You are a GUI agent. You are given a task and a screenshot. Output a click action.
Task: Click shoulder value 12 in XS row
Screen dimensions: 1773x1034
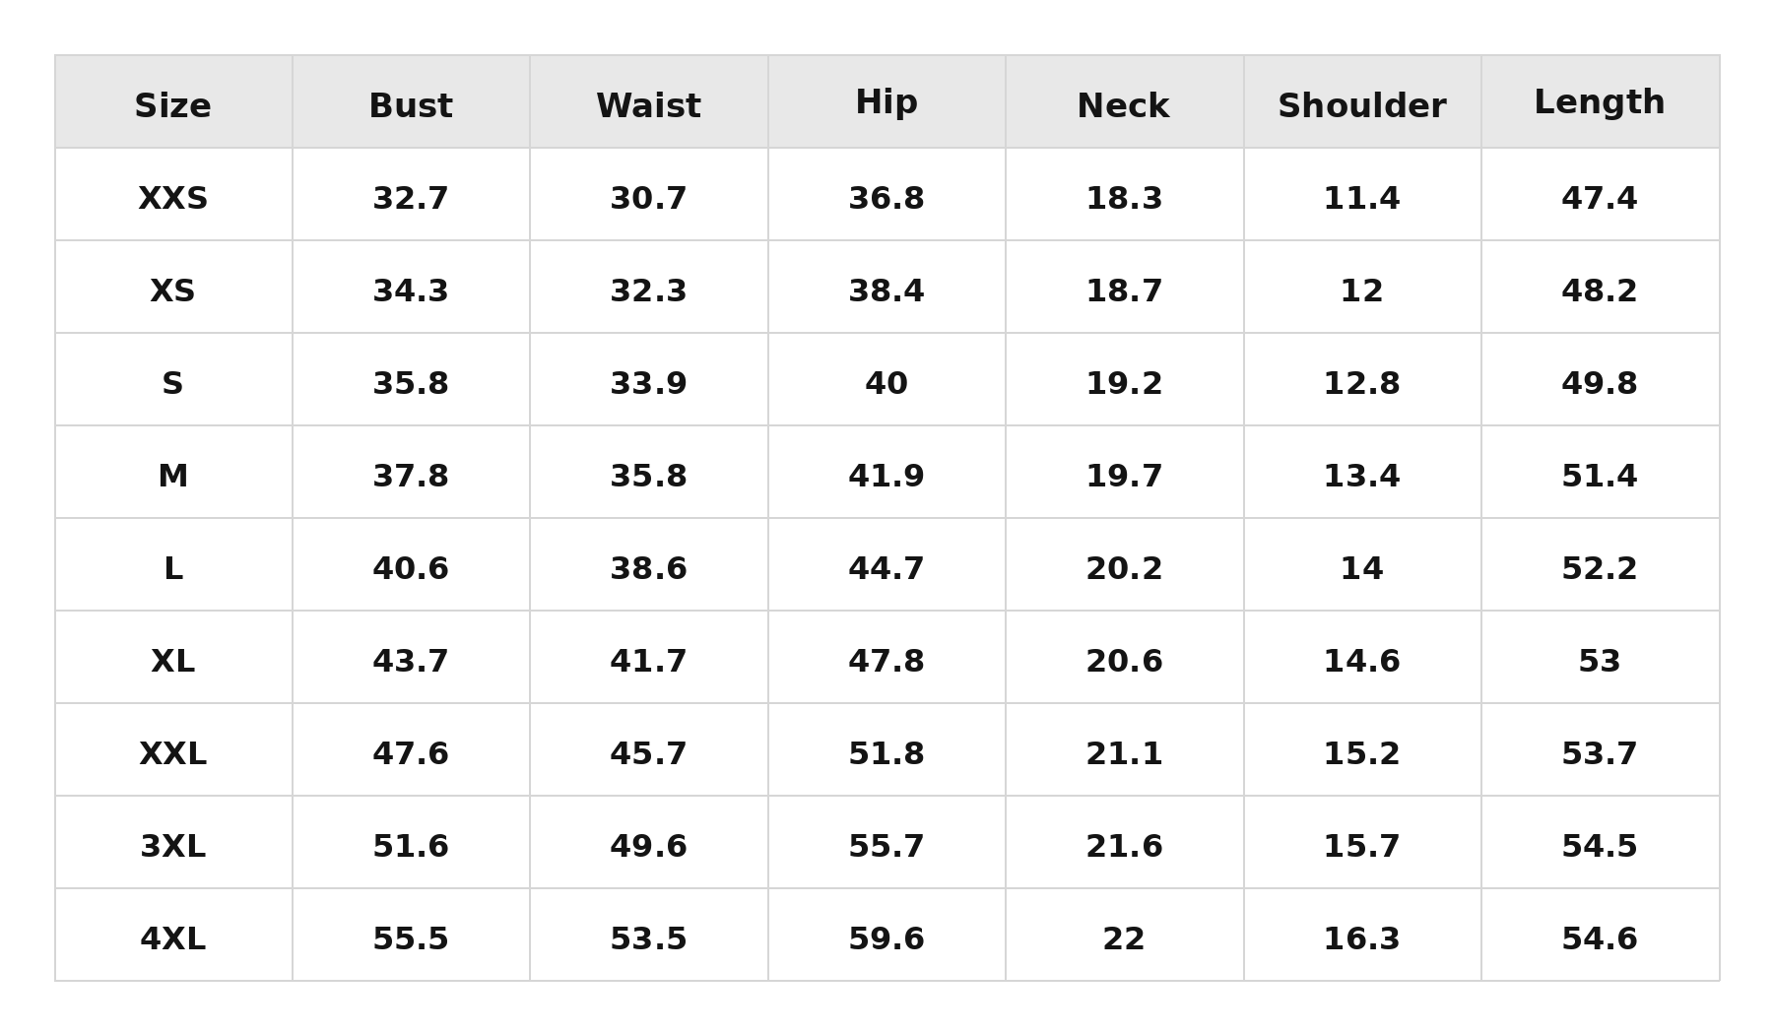1362,291
